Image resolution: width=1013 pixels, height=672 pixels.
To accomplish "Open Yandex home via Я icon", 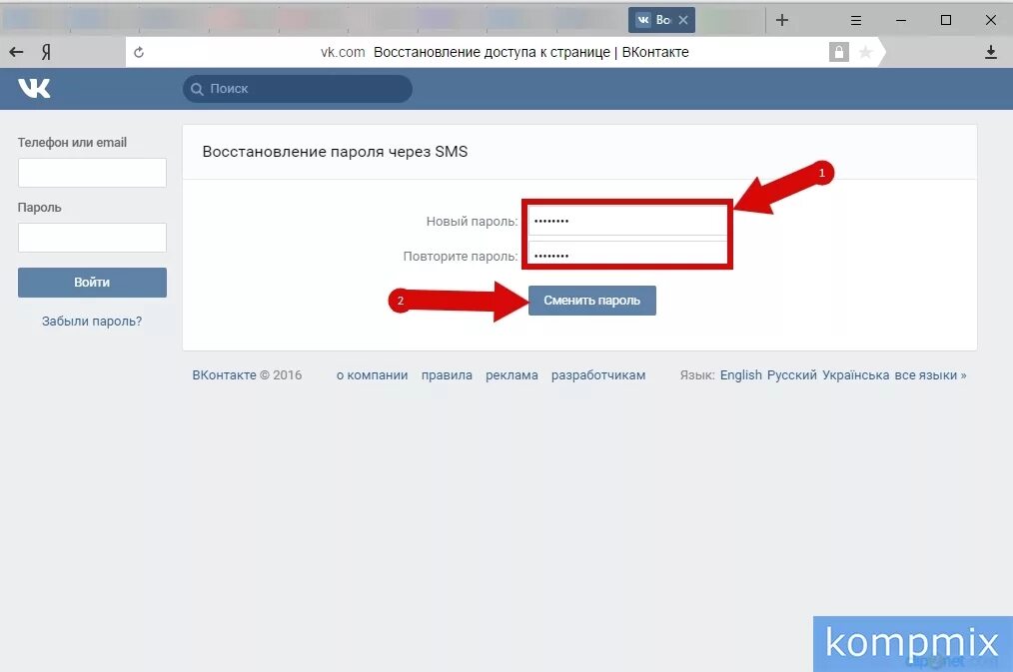I will (x=46, y=52).
